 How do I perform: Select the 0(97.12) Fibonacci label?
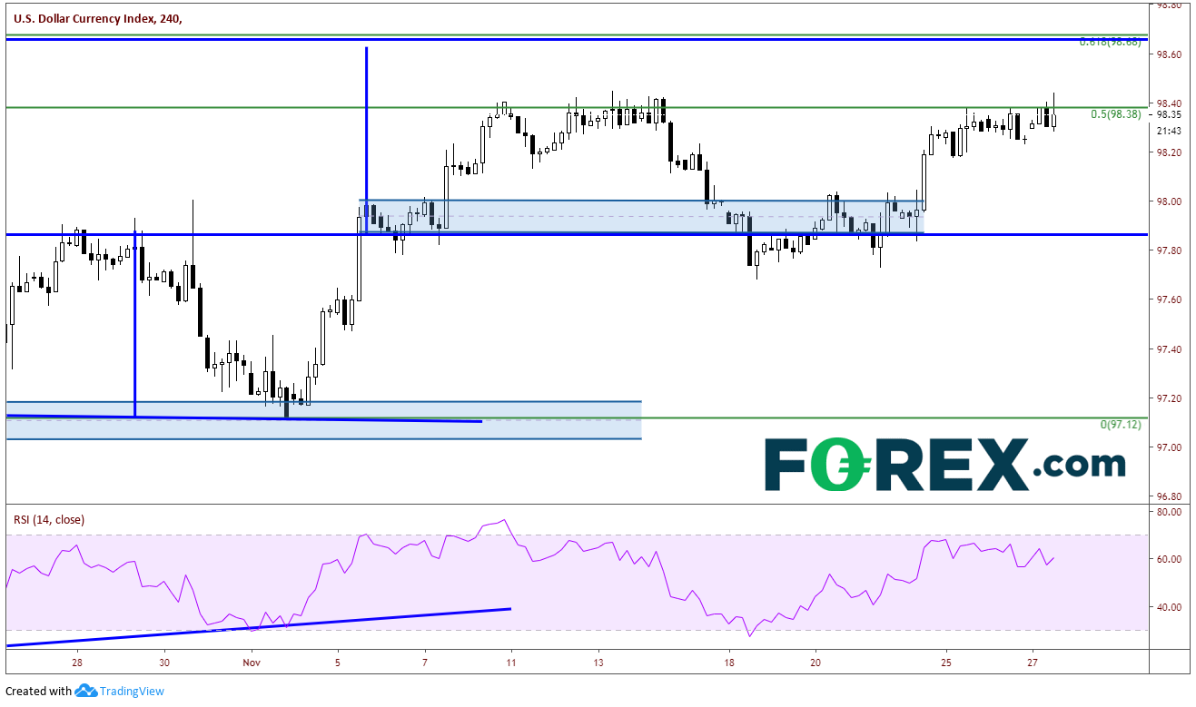coord(1119,425)
